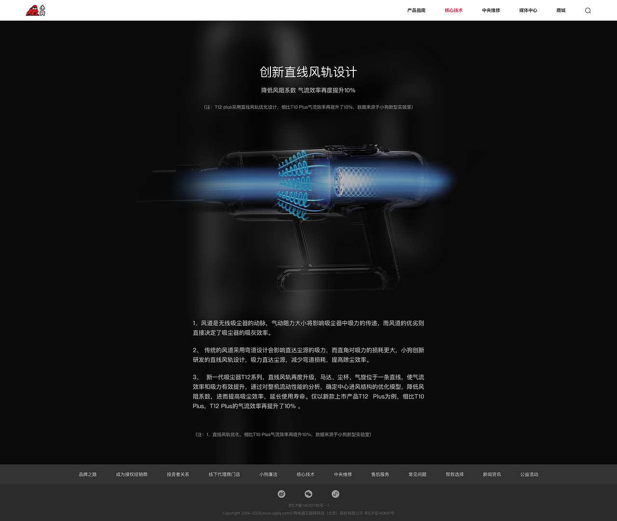Click paragraph 2 about 传统的风道采用弯道设计
This screenshot has height=521, width=617.
[x=308, y=355]
